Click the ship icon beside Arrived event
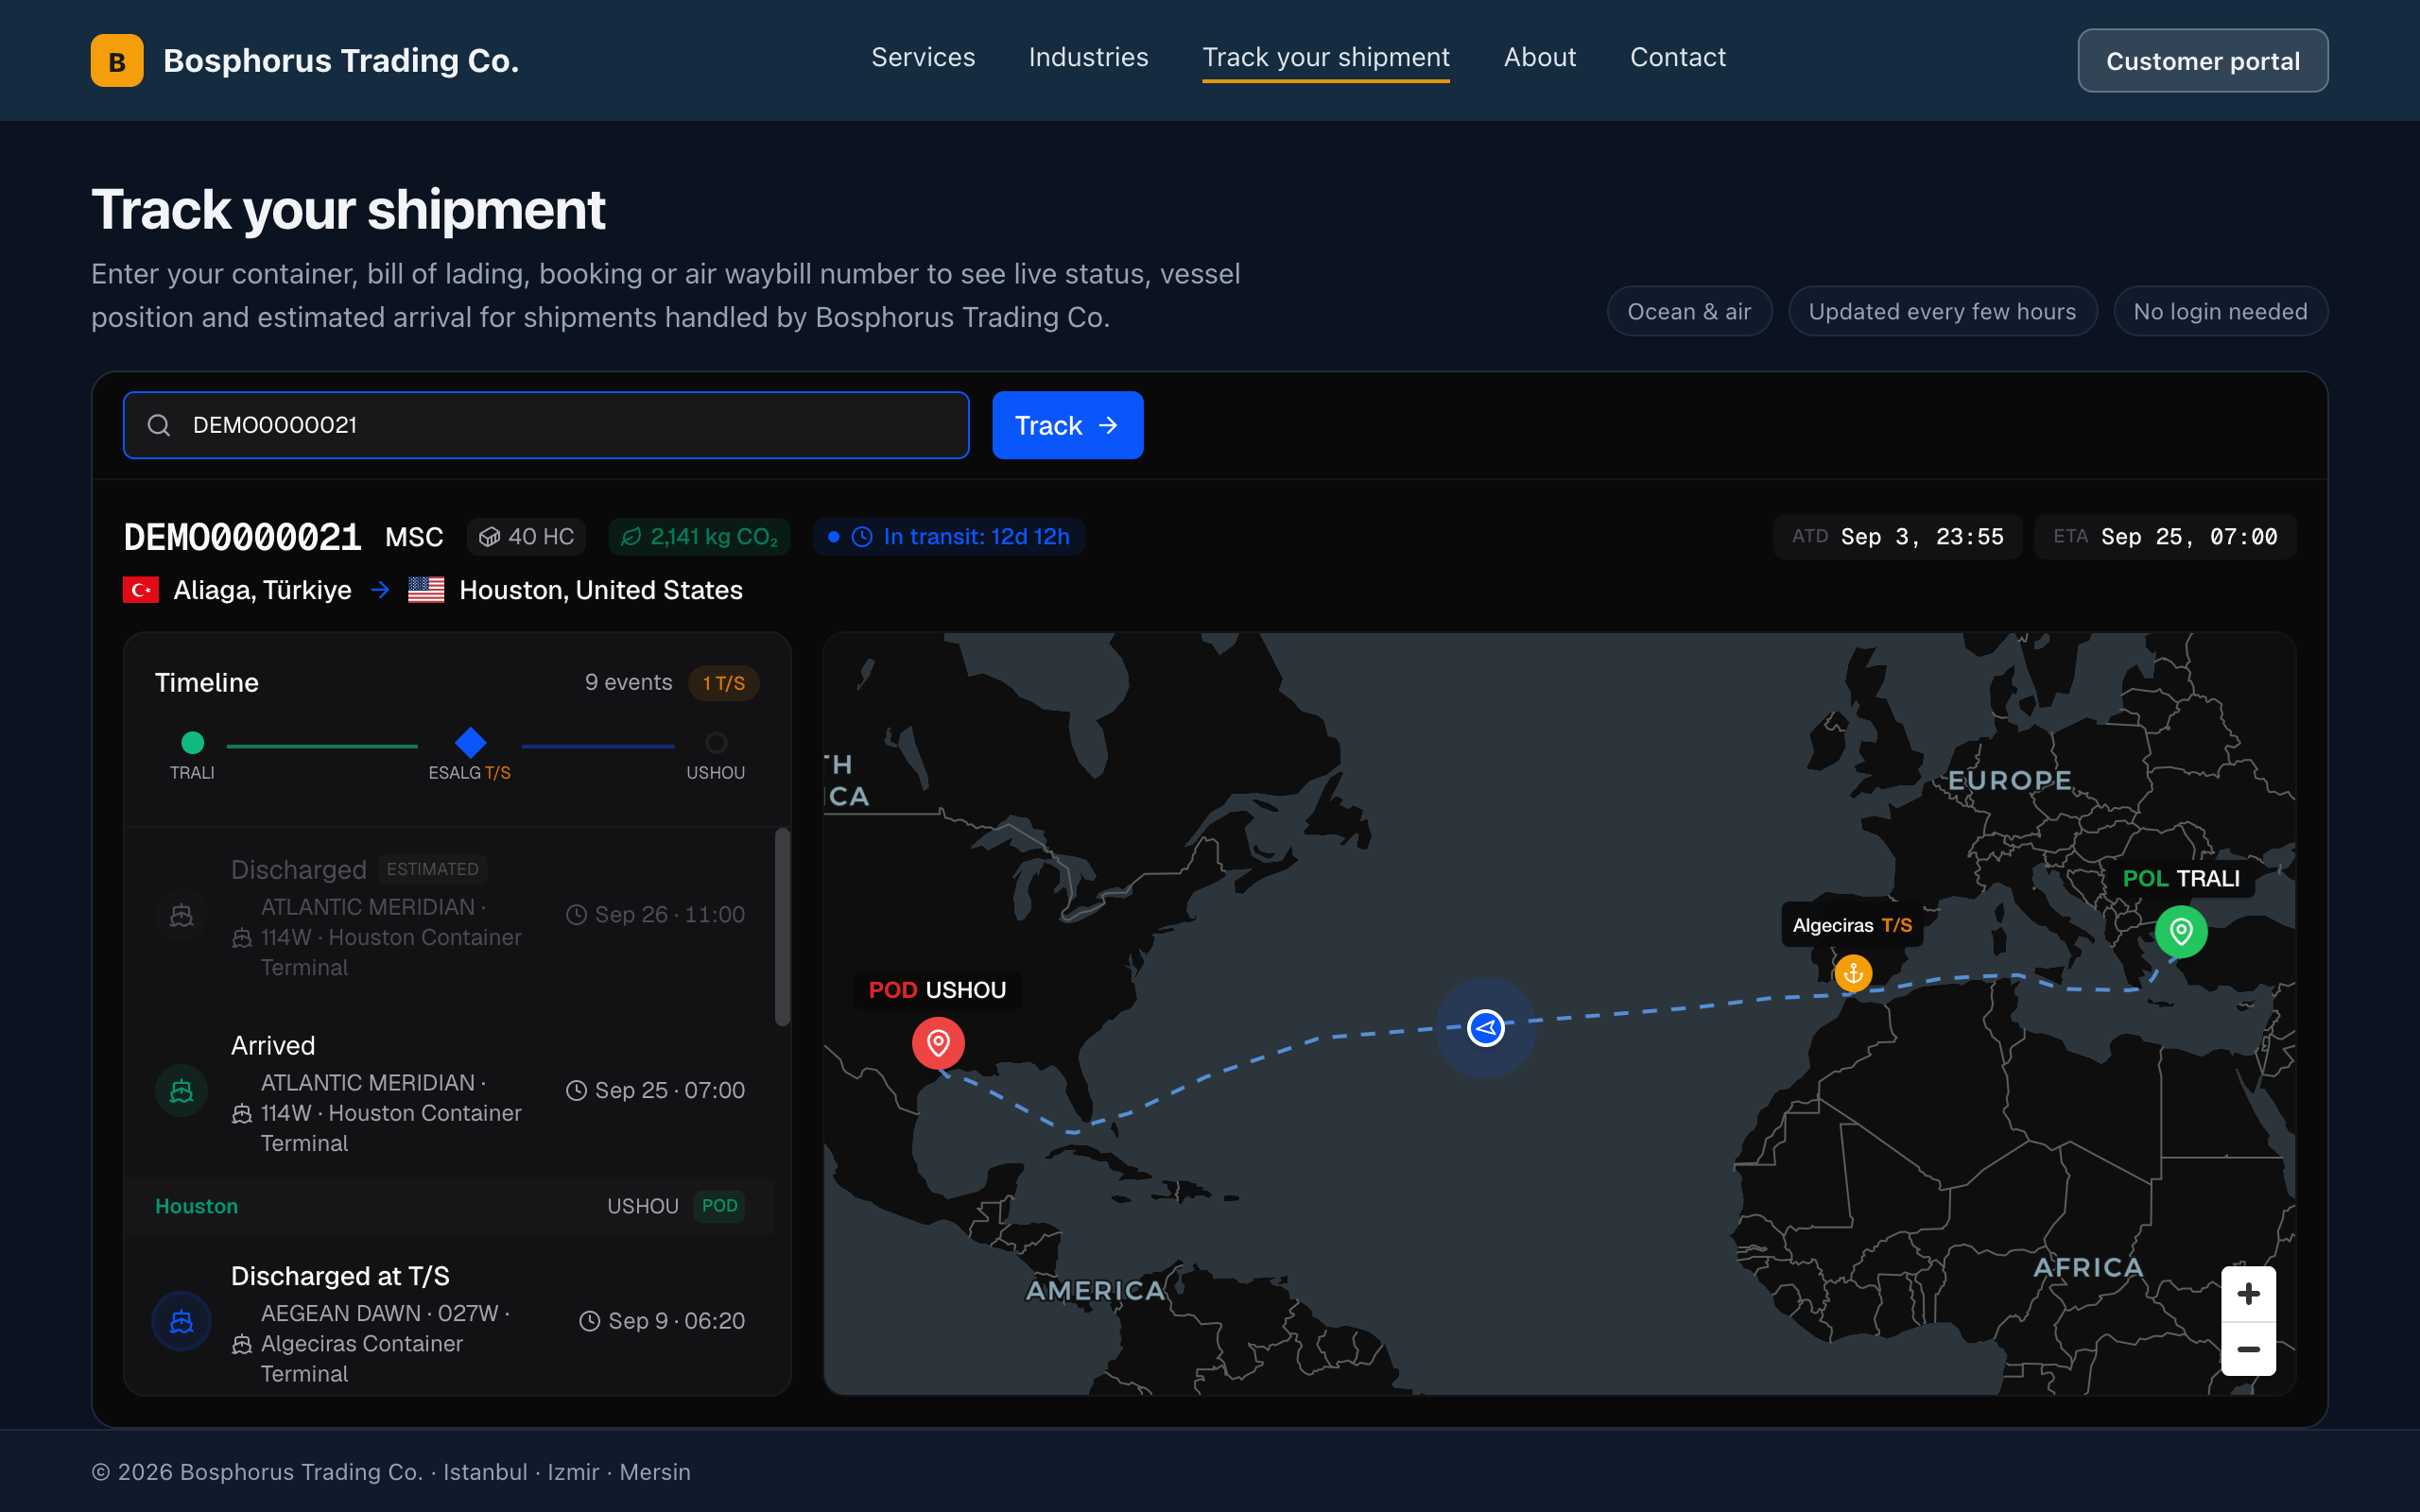The image size is (2420, 1512). pyautogui.click(x=182, y=1090)
